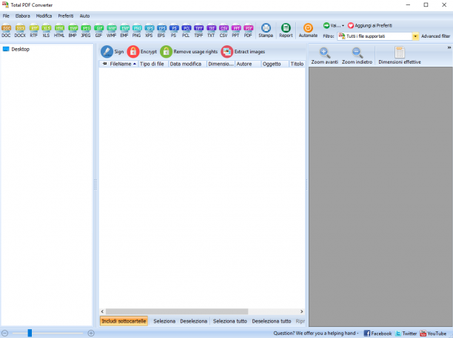Image resolution: width=453 pixels, height=338 pixels.
Task: Open Extract images tool
Action: [244, 51]
